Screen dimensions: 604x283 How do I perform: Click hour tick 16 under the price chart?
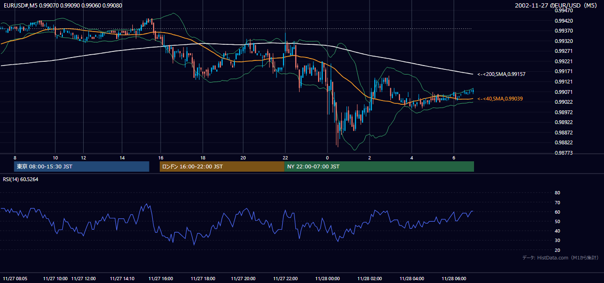tap(161, 158)
